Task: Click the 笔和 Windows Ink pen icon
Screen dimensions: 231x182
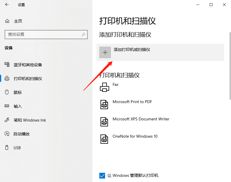Action: pos(7,120)
